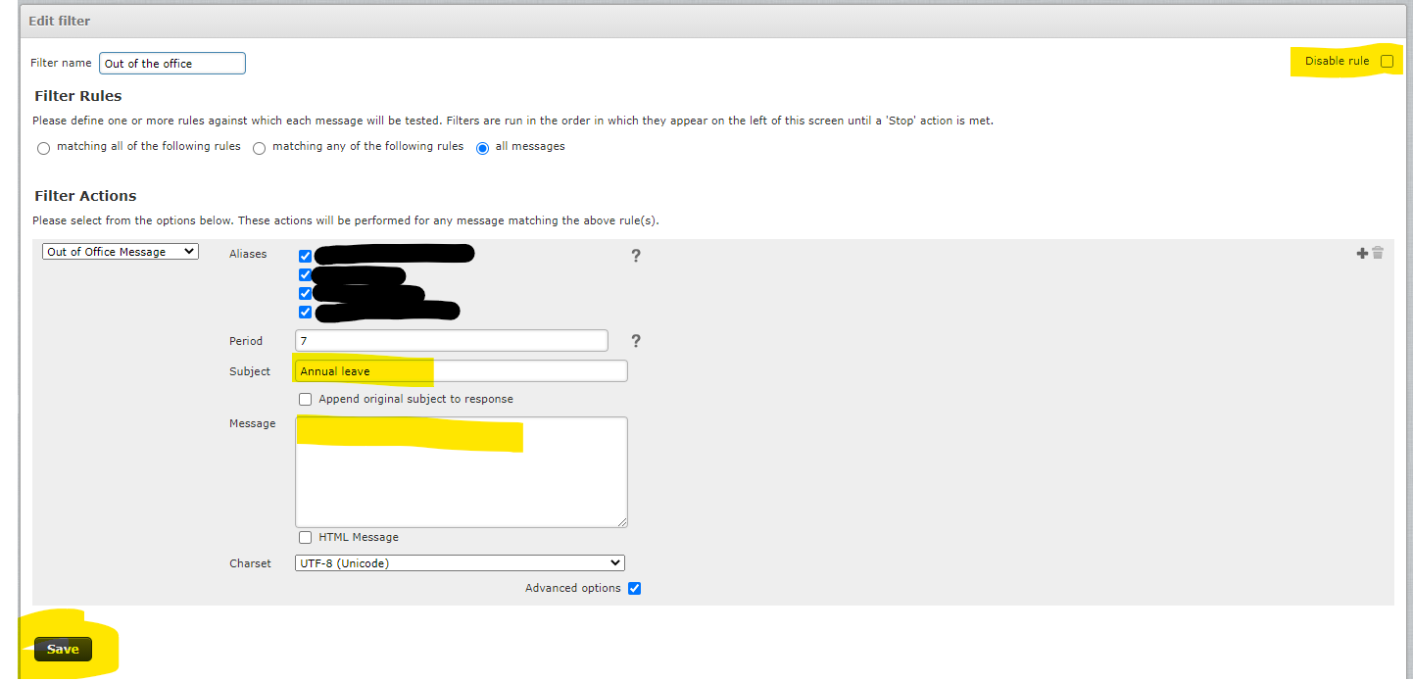Open the Charset selection dropdown

pos(459,562)
